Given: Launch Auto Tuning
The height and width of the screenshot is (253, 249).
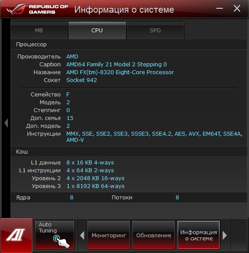Looking at the screenshot, I should tap(55, 235).
